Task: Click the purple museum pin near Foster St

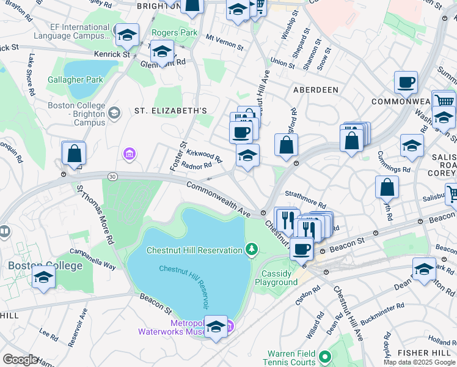Action: click(130, 154)
